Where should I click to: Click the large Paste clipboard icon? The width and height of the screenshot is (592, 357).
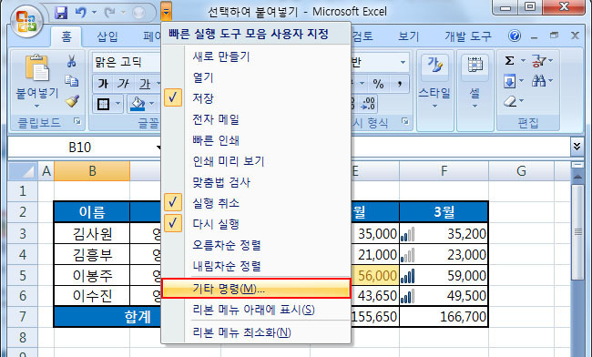37,68
